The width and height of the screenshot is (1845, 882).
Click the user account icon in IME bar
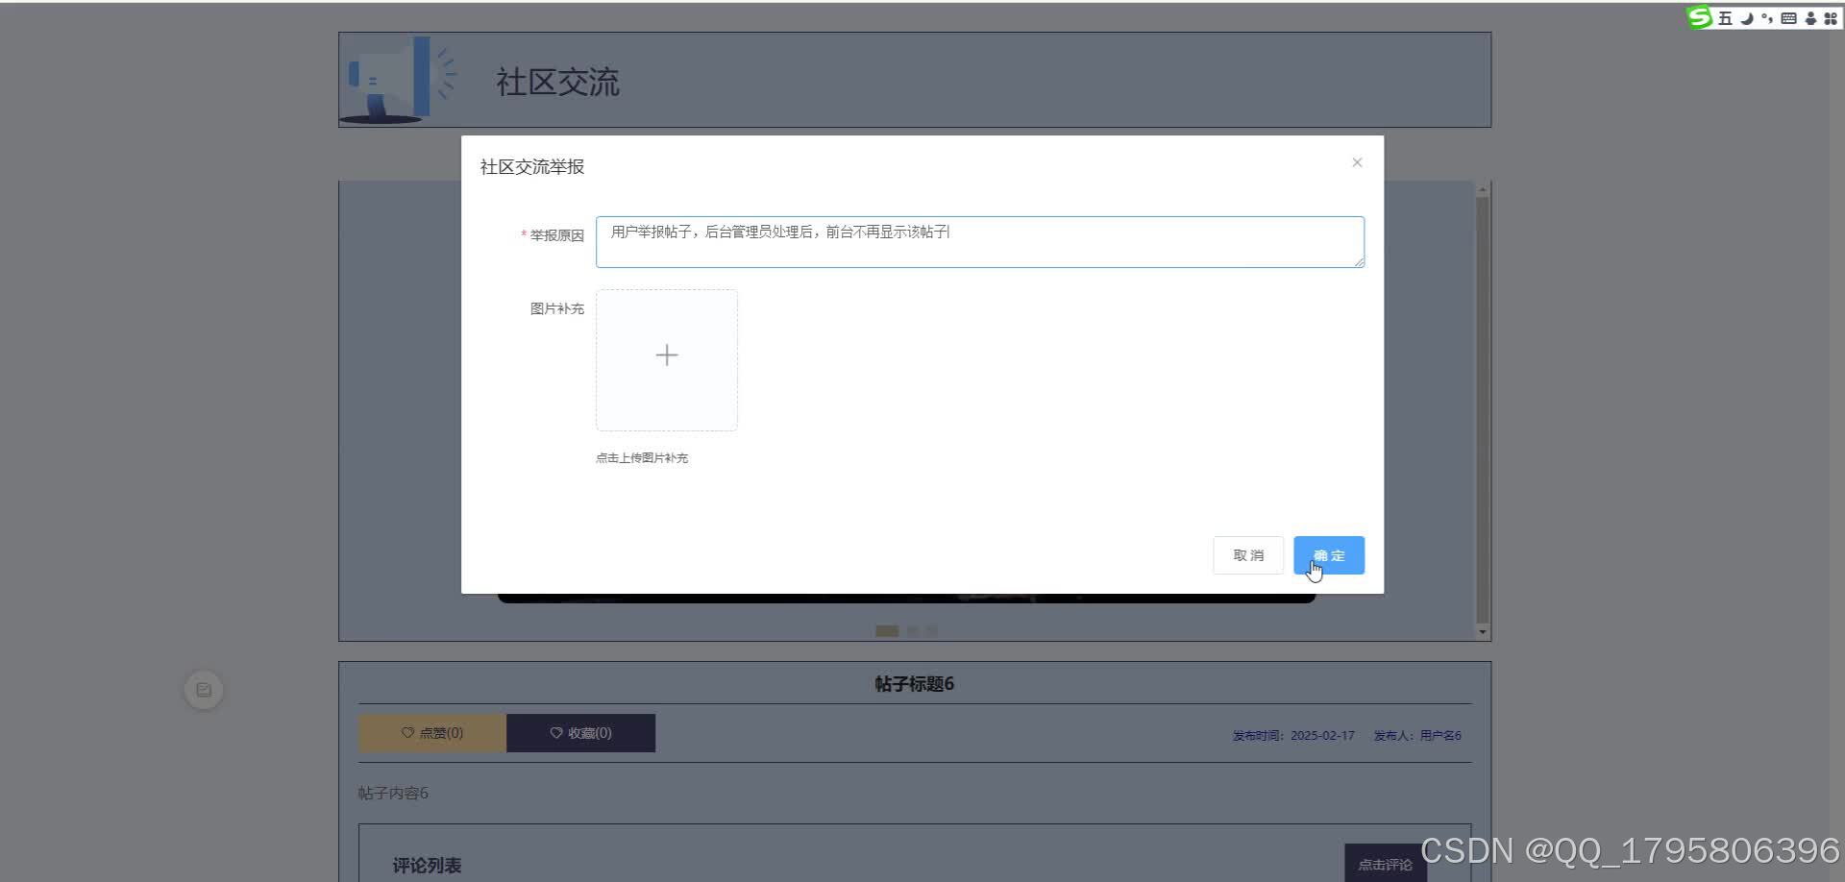pyautogui.click(x=1810, y=18)
